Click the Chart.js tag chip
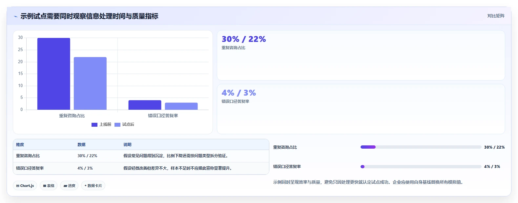 click(x=25, y=186)
